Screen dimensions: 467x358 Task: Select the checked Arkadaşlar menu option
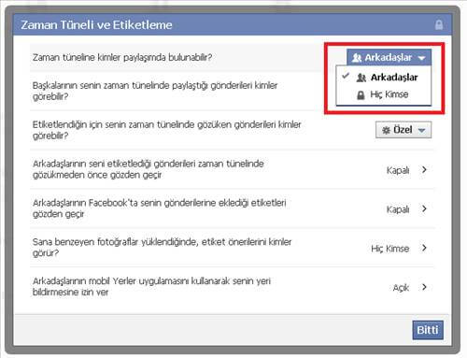click(x=384, y=77)
